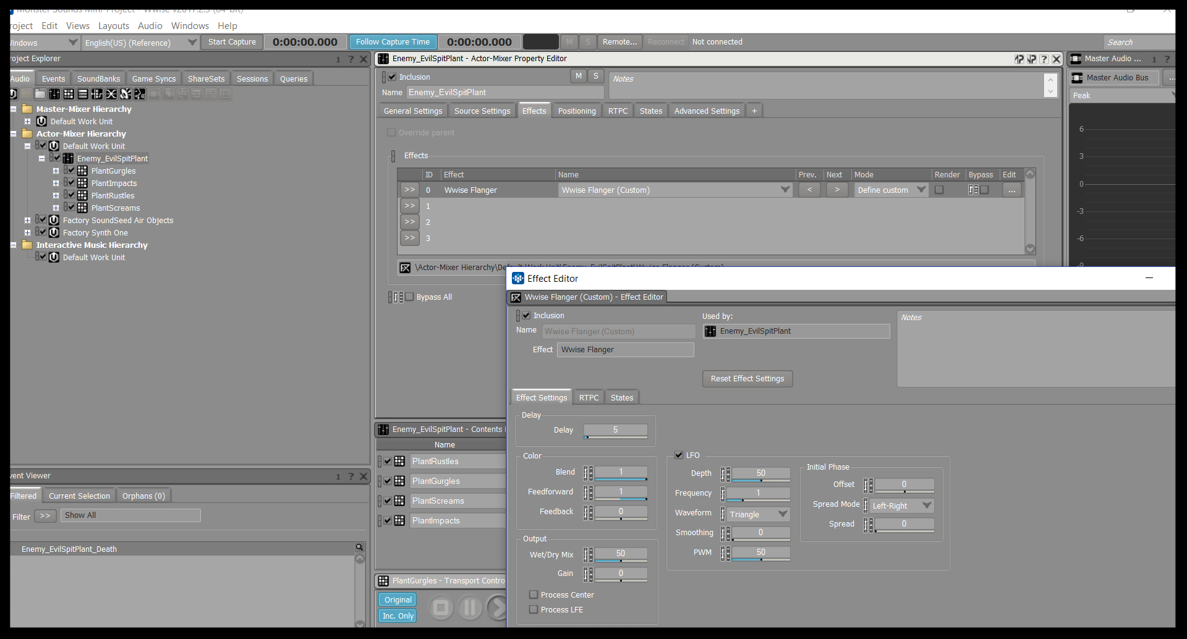Viewport: 1187px width, 639px height.
Task: Click Enemy_EvilSpitPlant icon in Used by field
Action: 711,331
